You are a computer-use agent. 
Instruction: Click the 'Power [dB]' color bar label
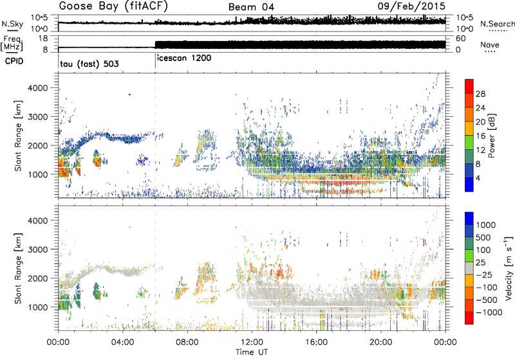491,136
